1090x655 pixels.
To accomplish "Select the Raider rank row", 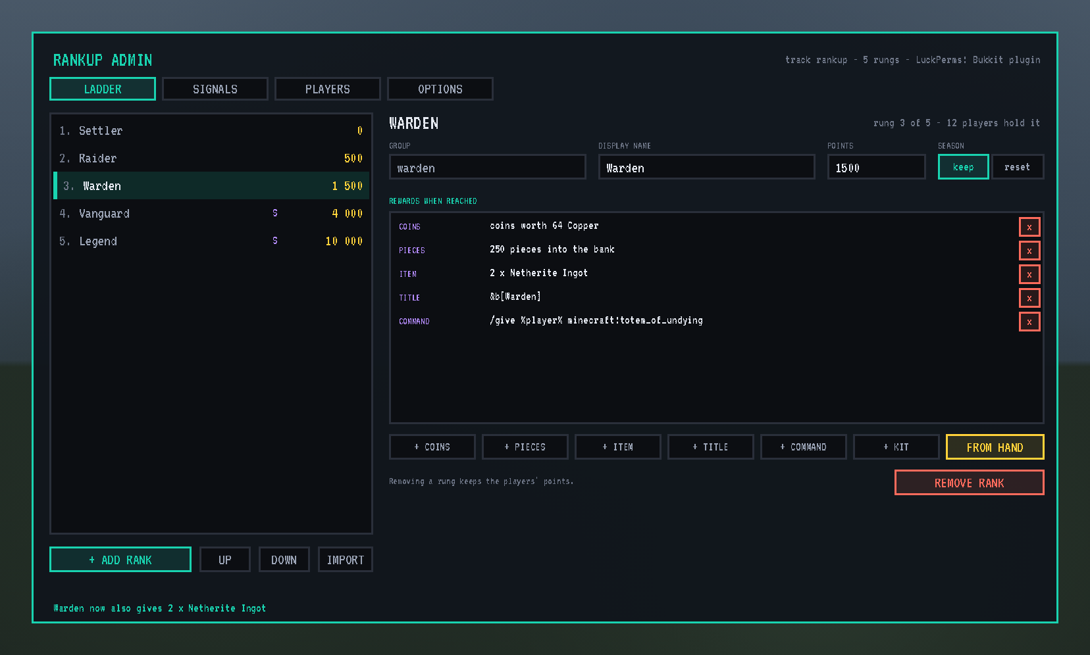I will (x=211, y=158).
